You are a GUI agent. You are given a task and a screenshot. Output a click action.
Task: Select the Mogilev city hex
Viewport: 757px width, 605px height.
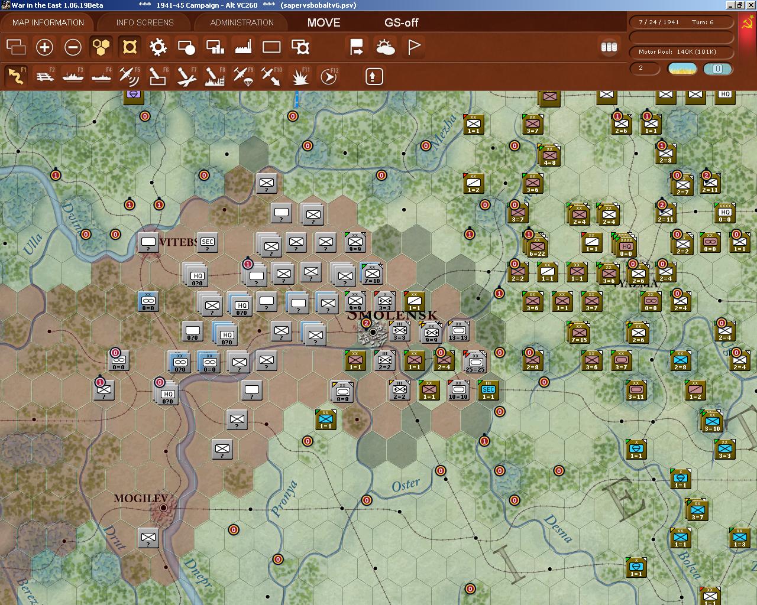[x=163, y=508]
